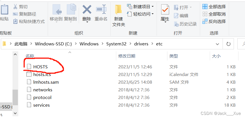Click the Cut (剪切) scissors icon
This screenshot has width=245, height=118.
click(15, 7)
